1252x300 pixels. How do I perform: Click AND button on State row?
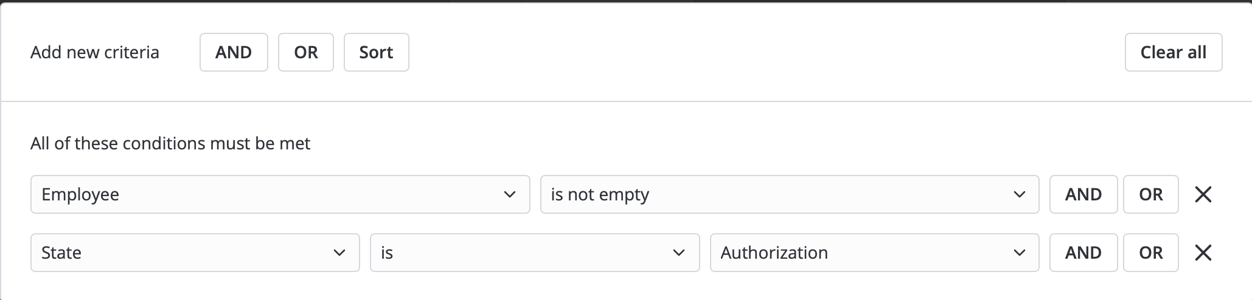(1083, 253)
